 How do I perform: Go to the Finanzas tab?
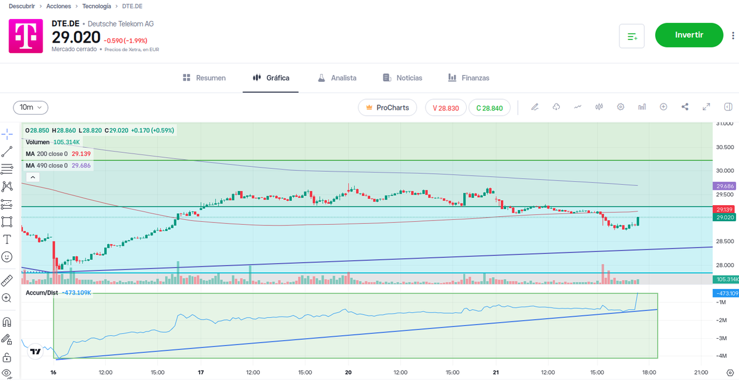coord(469,78)
